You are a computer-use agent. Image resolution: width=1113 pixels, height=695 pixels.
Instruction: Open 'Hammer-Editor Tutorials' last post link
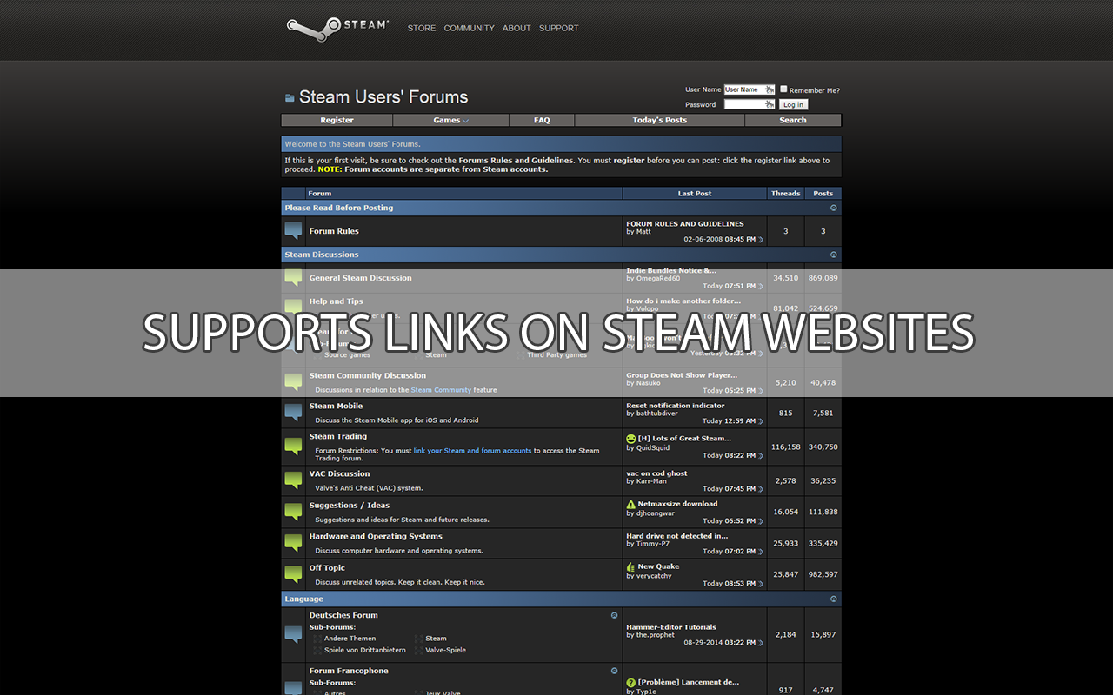[671, 627]
